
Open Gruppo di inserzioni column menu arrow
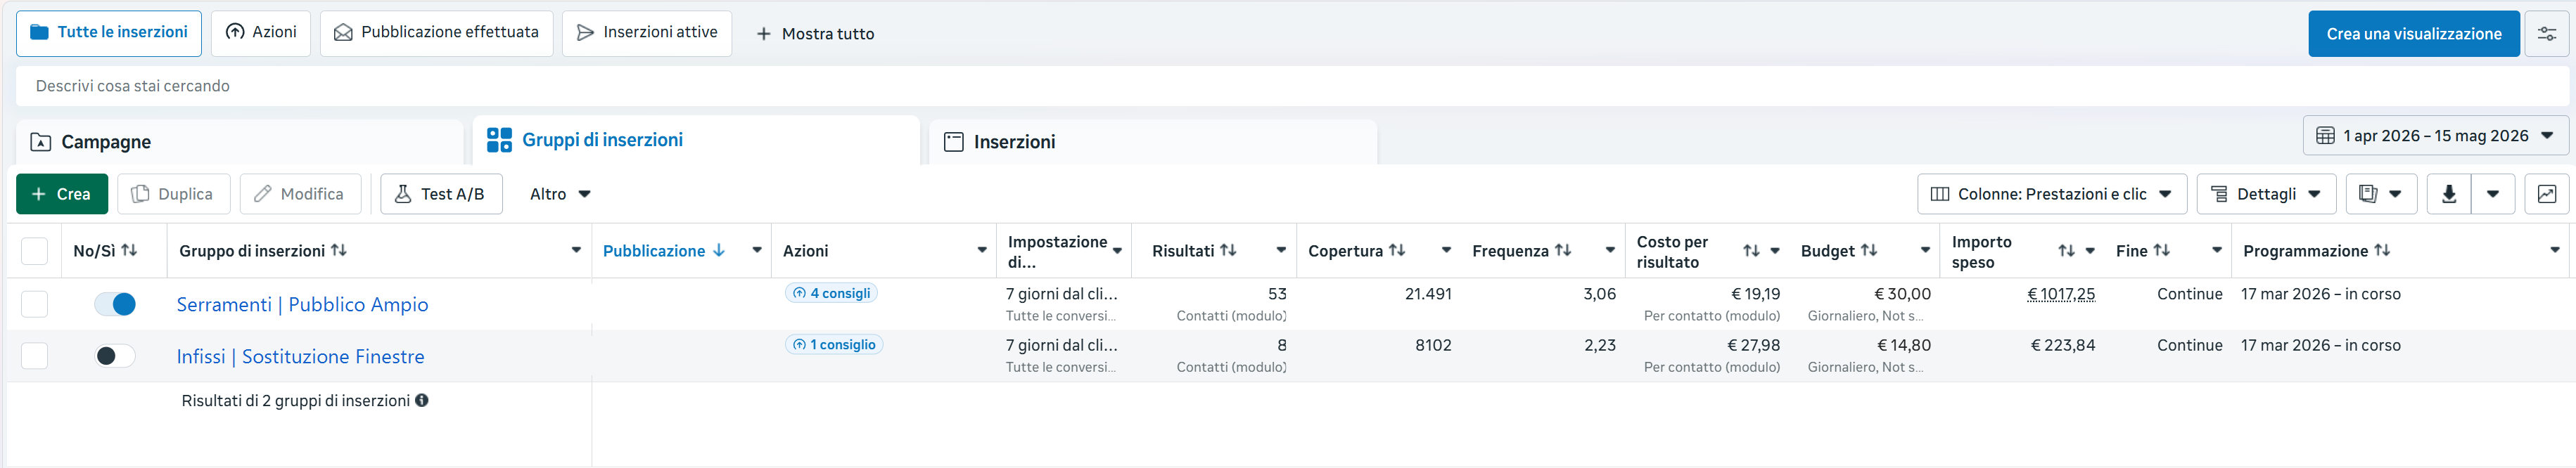[x=576, y=250]
